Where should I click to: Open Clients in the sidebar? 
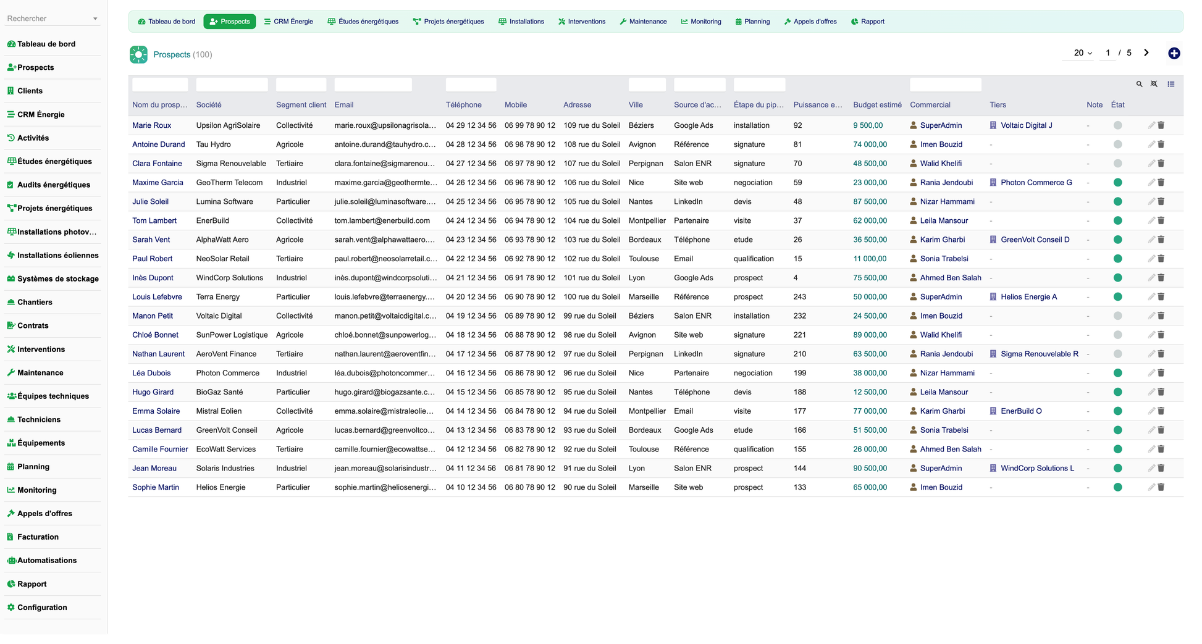click(x=53, y=91)
